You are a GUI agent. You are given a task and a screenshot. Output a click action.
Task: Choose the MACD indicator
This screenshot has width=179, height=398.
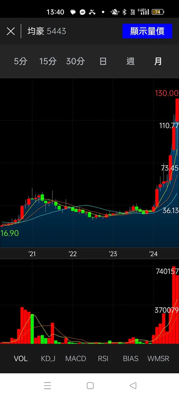point(76,359)
